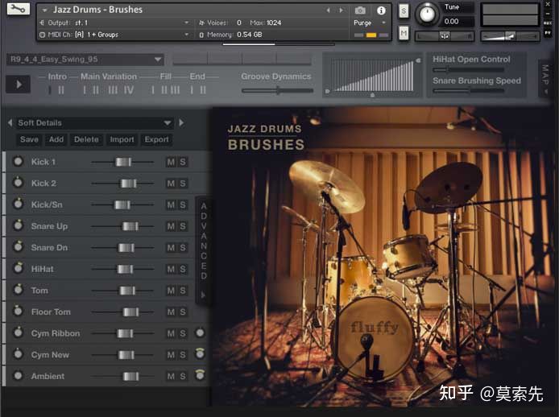The height and width of the screenshot is (417, 559).
Task: Click the Kick 2 pan knob
Action: pyautogui.click(x=18, y=183)
